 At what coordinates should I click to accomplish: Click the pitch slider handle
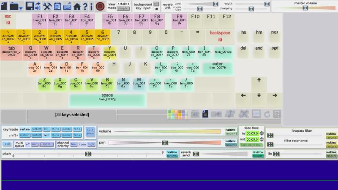coord(88,154)
